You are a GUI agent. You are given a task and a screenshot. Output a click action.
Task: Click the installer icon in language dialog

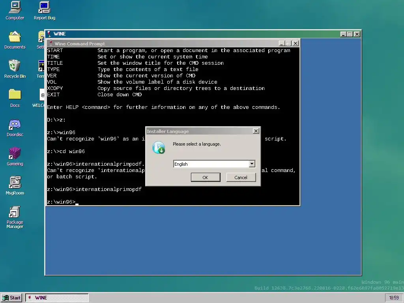pyautogui.click(x=159, y=148)
